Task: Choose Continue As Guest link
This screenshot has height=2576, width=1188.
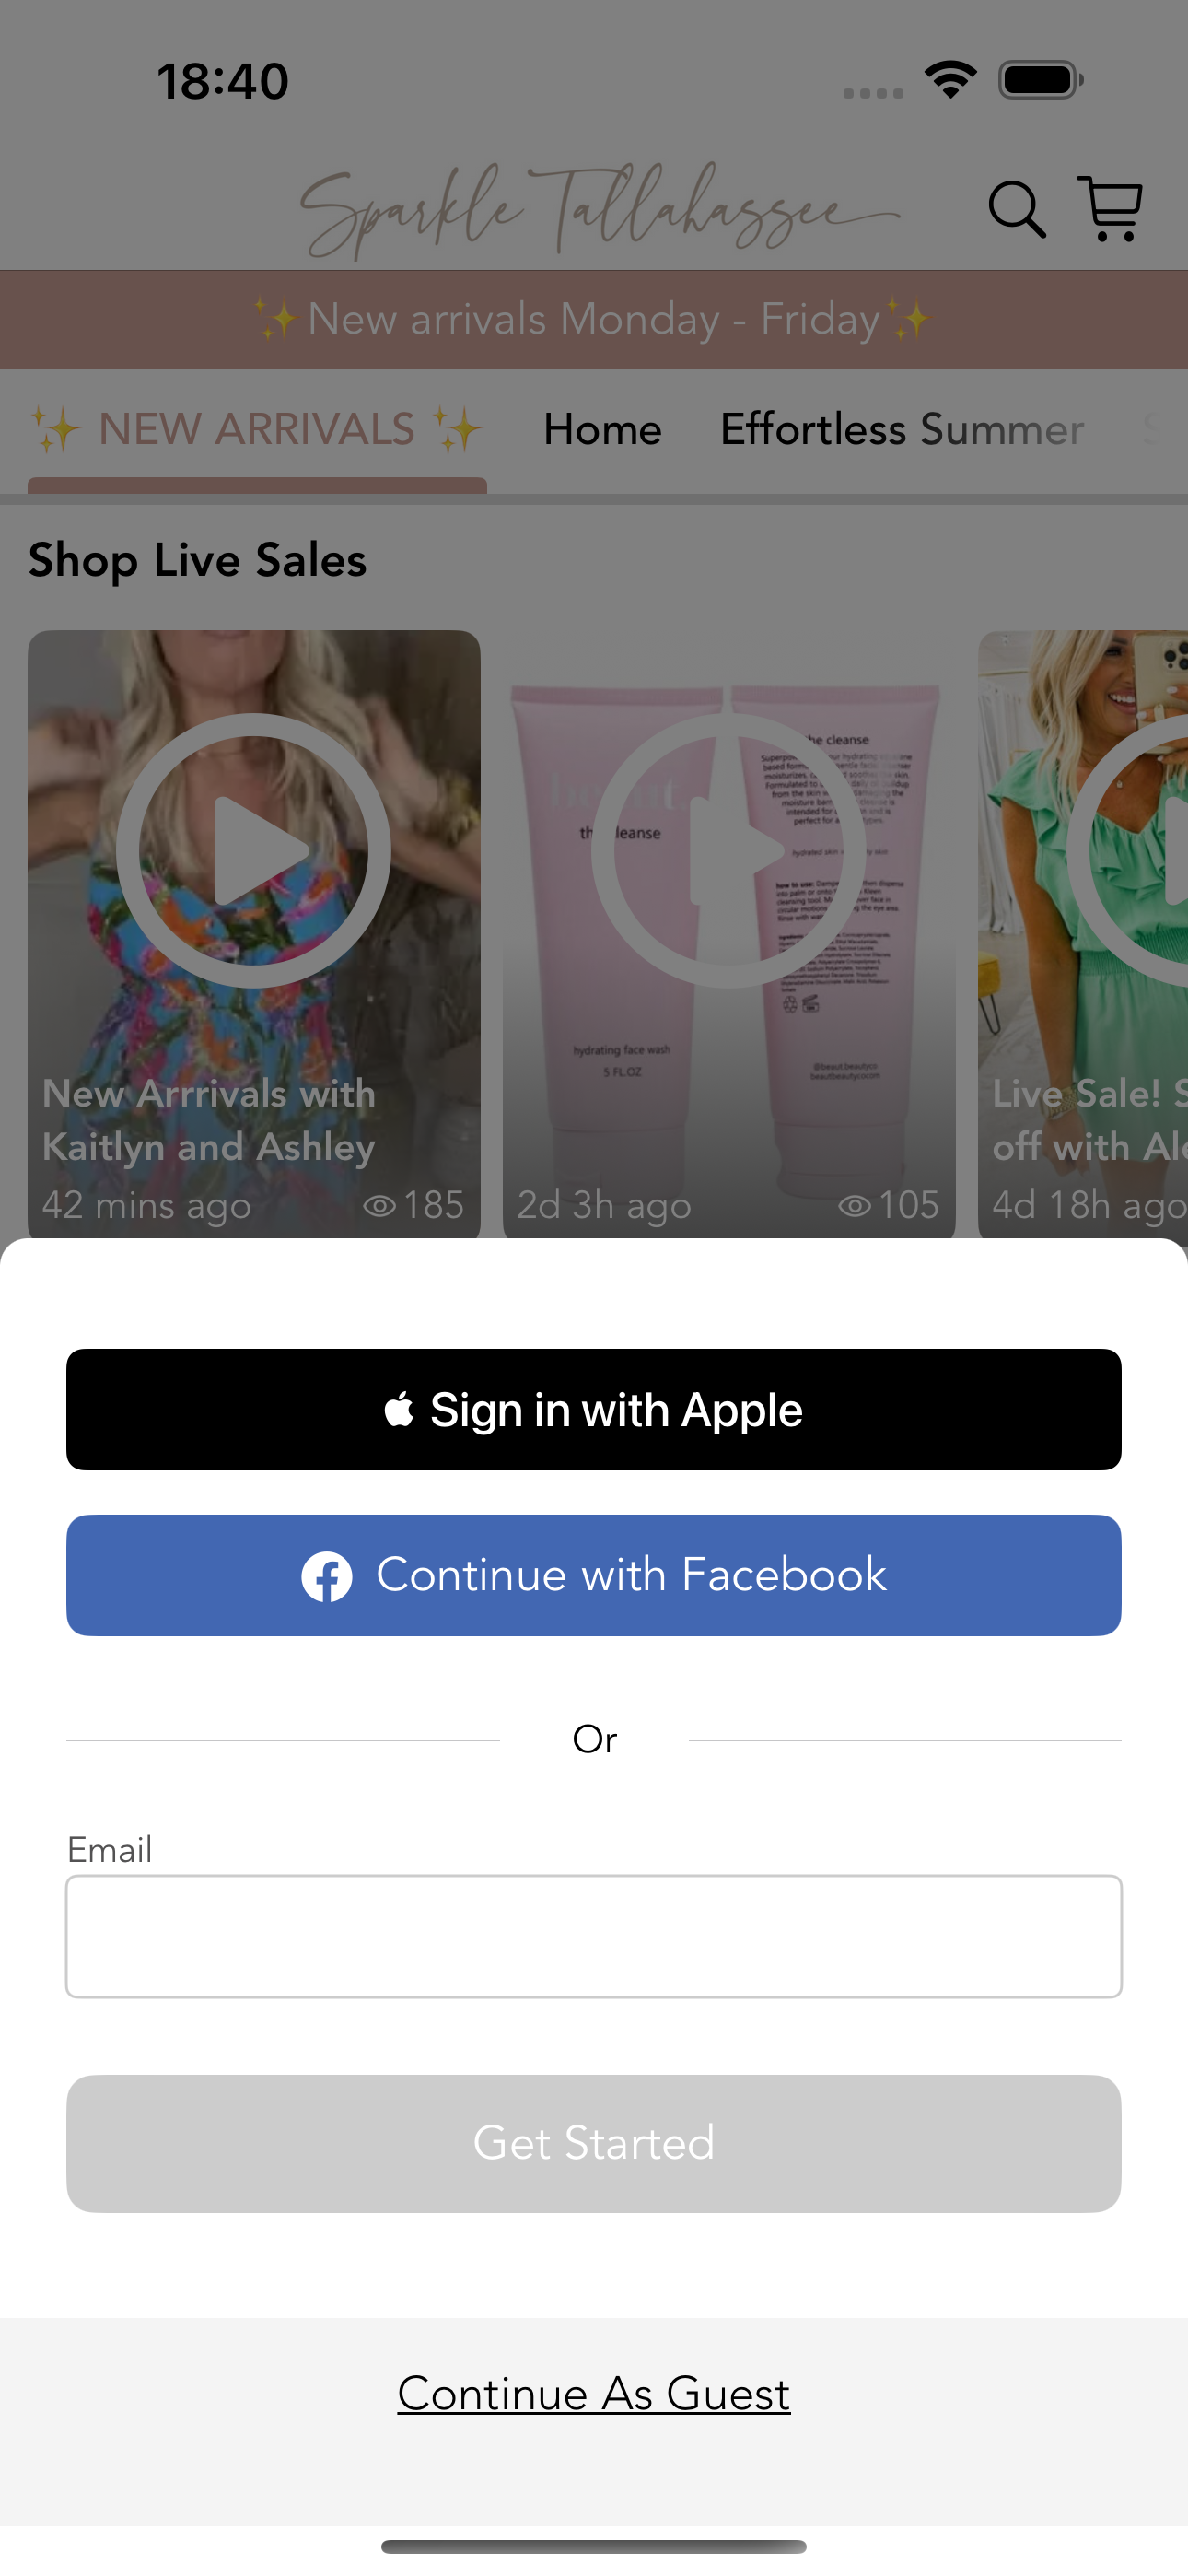Action: [594, 2393]
